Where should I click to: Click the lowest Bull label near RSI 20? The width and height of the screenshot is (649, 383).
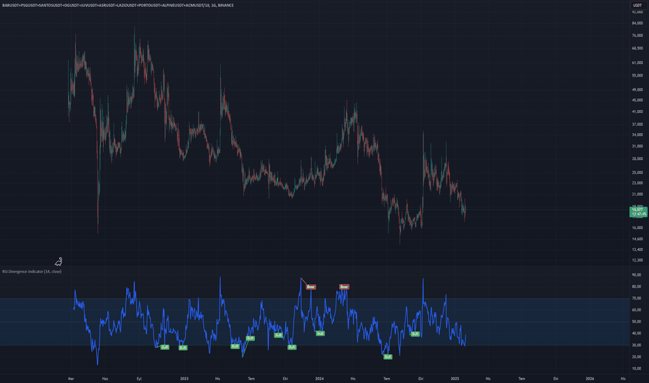coord(387,357)
